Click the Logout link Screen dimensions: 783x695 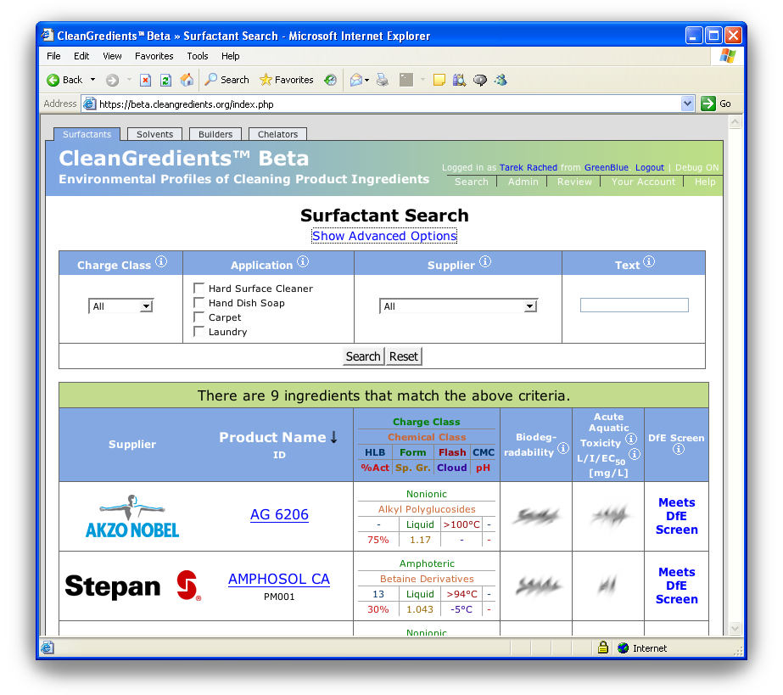[650, 167]
